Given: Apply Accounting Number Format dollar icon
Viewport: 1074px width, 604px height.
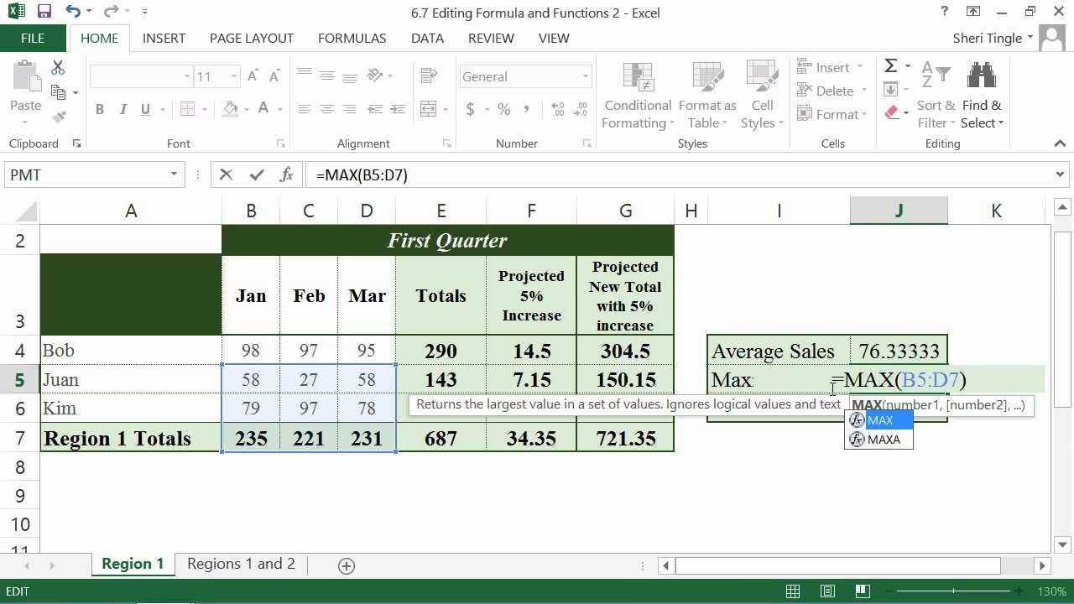Looking at the screenshot, I should coord(470,109).
